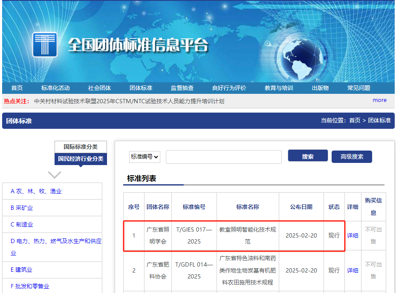Click the 首页 breadcrumb link
Screen dimensions: 396x293
(355, 120)
